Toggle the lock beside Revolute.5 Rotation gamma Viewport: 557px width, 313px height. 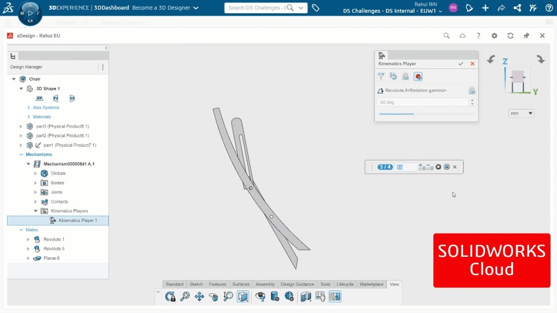pos(472,90)
